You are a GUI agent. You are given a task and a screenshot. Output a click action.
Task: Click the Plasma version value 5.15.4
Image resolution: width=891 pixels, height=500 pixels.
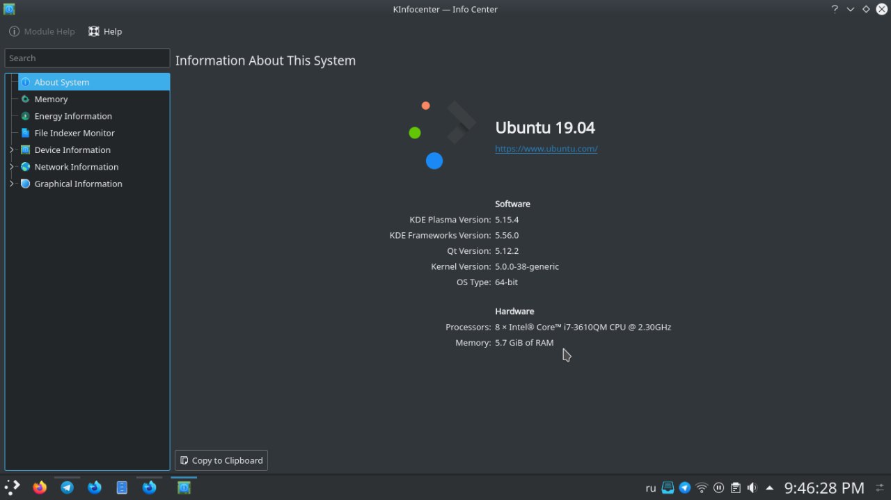coord(507,220)
